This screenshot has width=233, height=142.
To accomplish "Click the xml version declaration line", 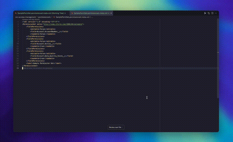I will click(x=41, y=22).
